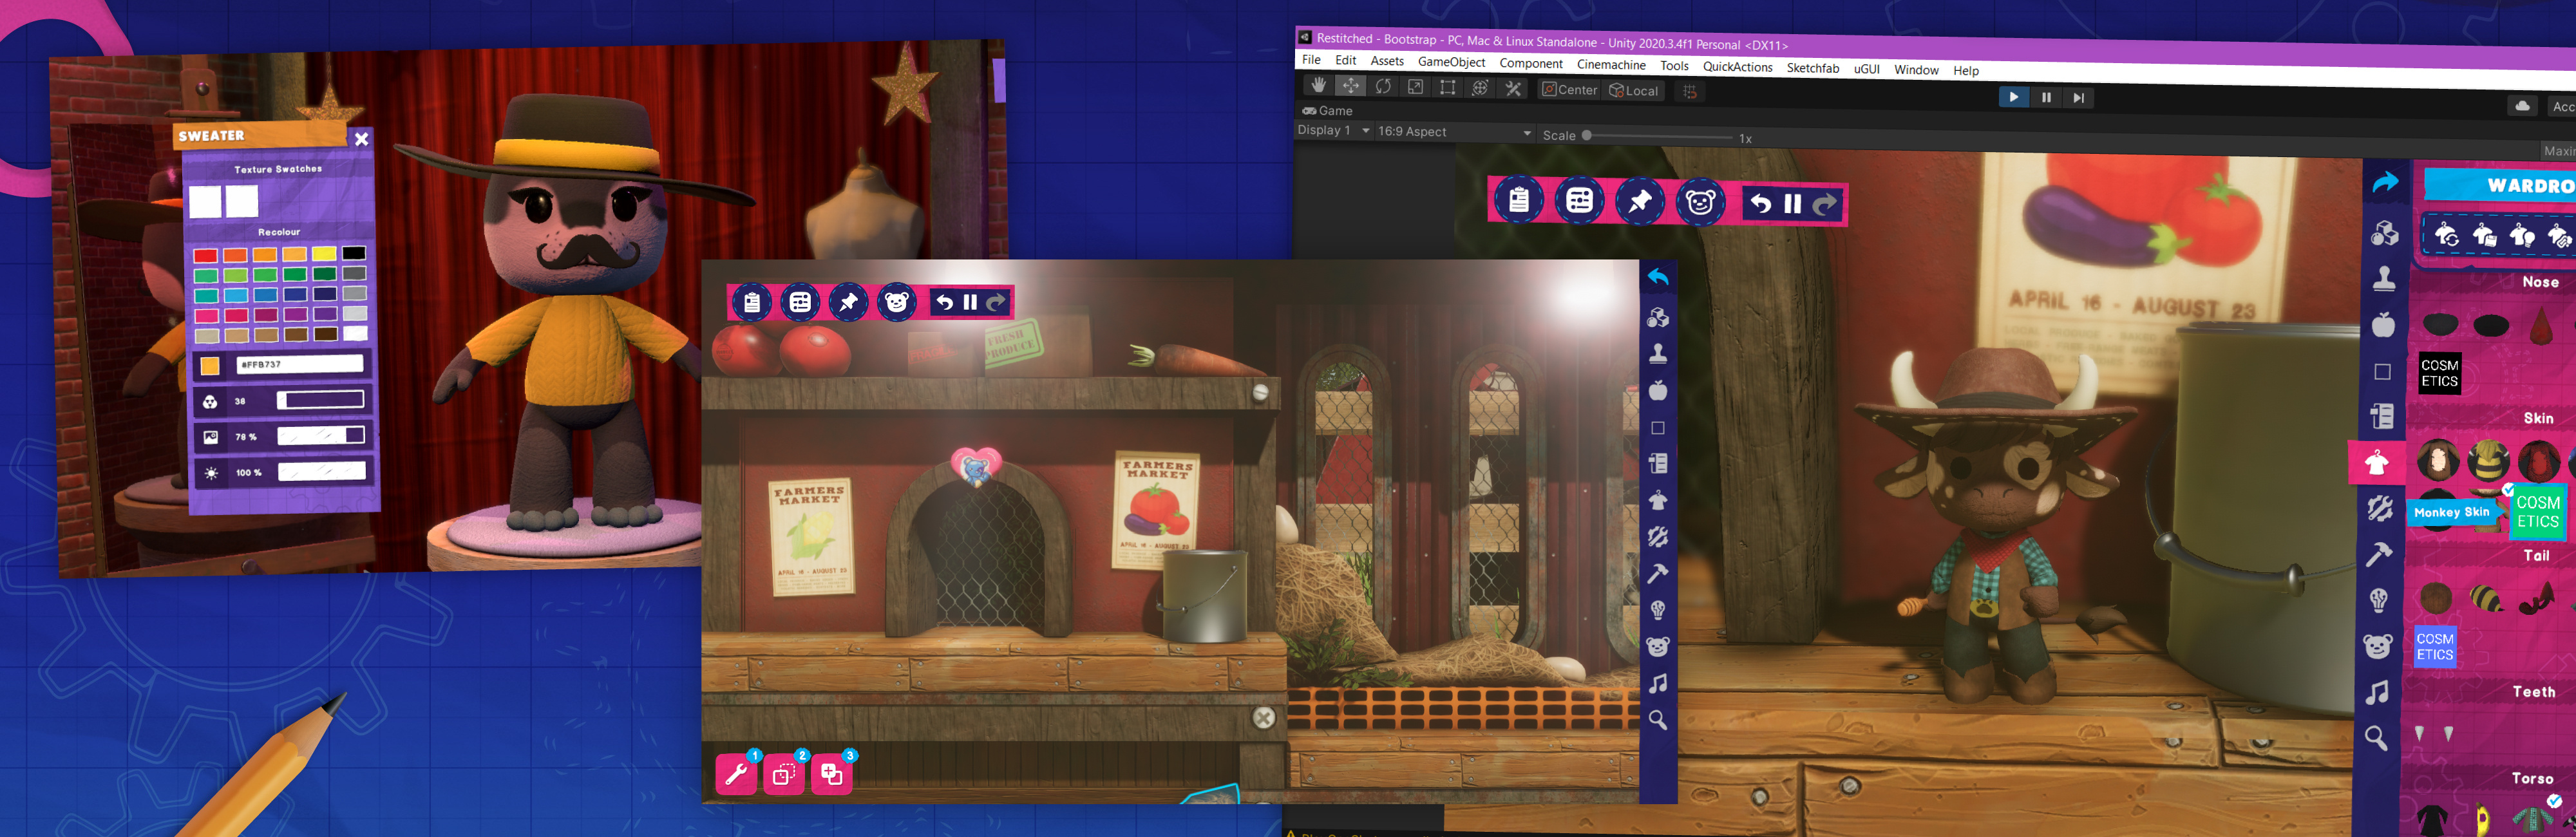Click the shirt icon in the middle screenshot sidebar

click(1658, 500)
